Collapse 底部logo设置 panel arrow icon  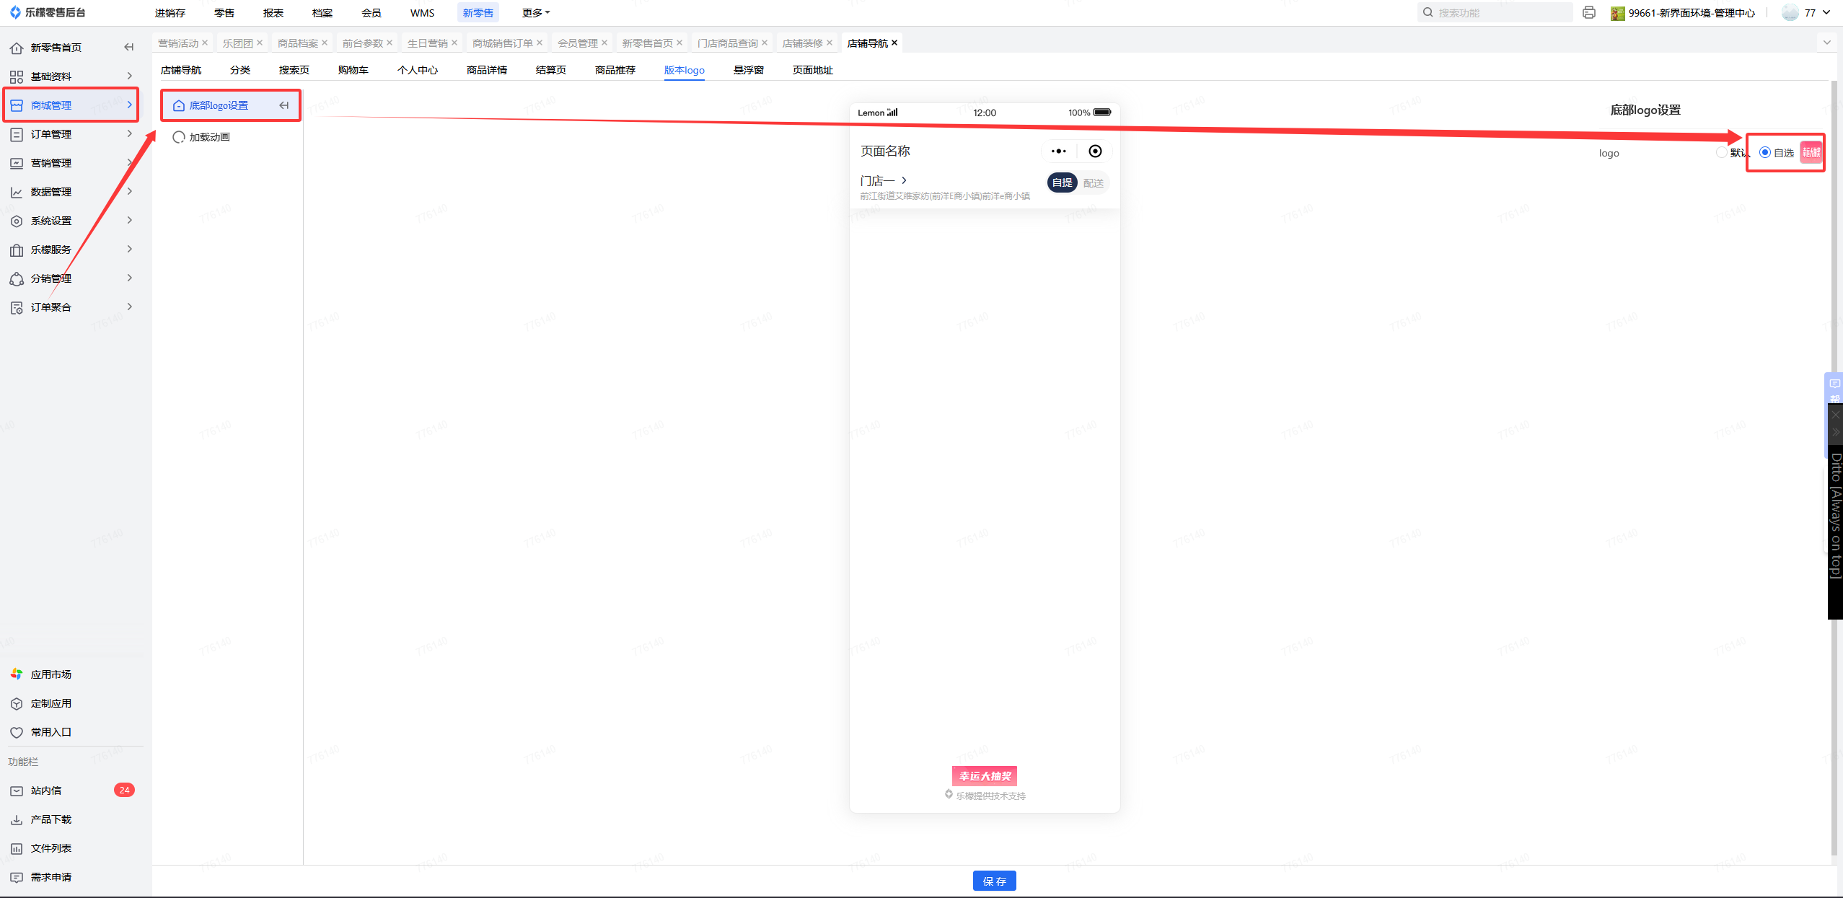pyautogui.click(x=284, y=105)
